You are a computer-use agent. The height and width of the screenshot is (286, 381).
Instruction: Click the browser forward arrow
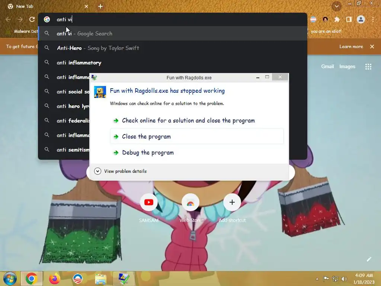(x=20, y=19)
